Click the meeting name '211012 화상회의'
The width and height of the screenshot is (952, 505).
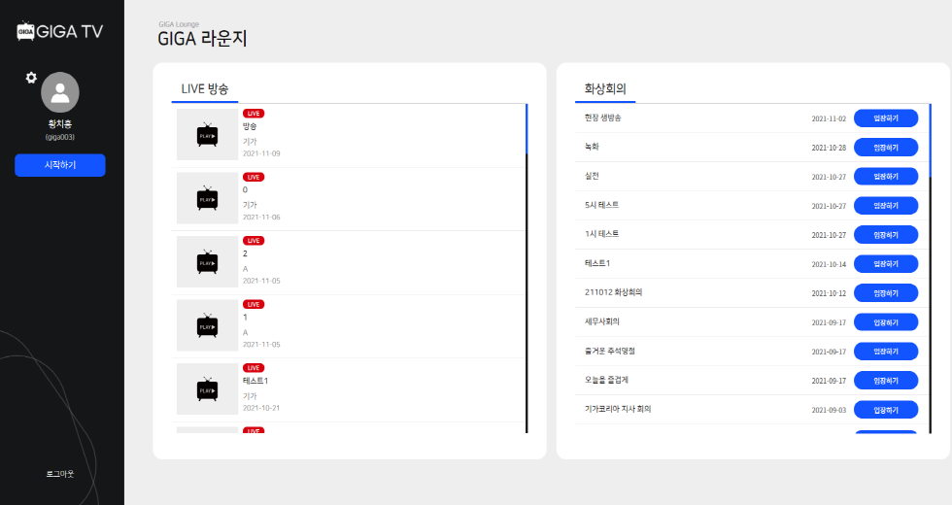tap(613, 292)
